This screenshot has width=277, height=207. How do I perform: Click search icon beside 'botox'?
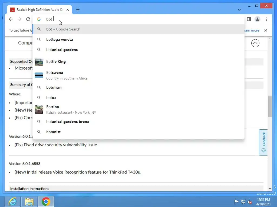(x=39, y=98)
